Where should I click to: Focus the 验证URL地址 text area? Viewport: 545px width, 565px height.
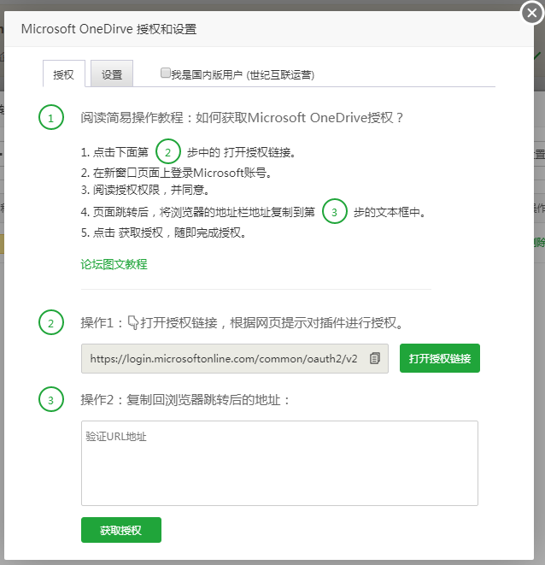pos(279,462)
